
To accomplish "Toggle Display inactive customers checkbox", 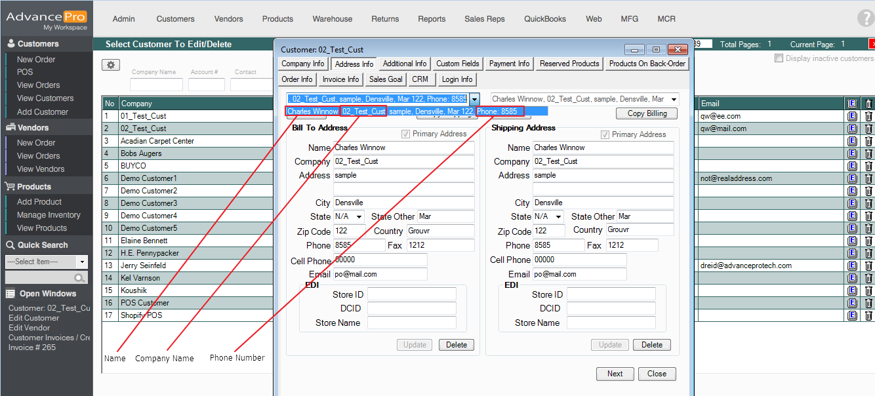I will point(779,58).
